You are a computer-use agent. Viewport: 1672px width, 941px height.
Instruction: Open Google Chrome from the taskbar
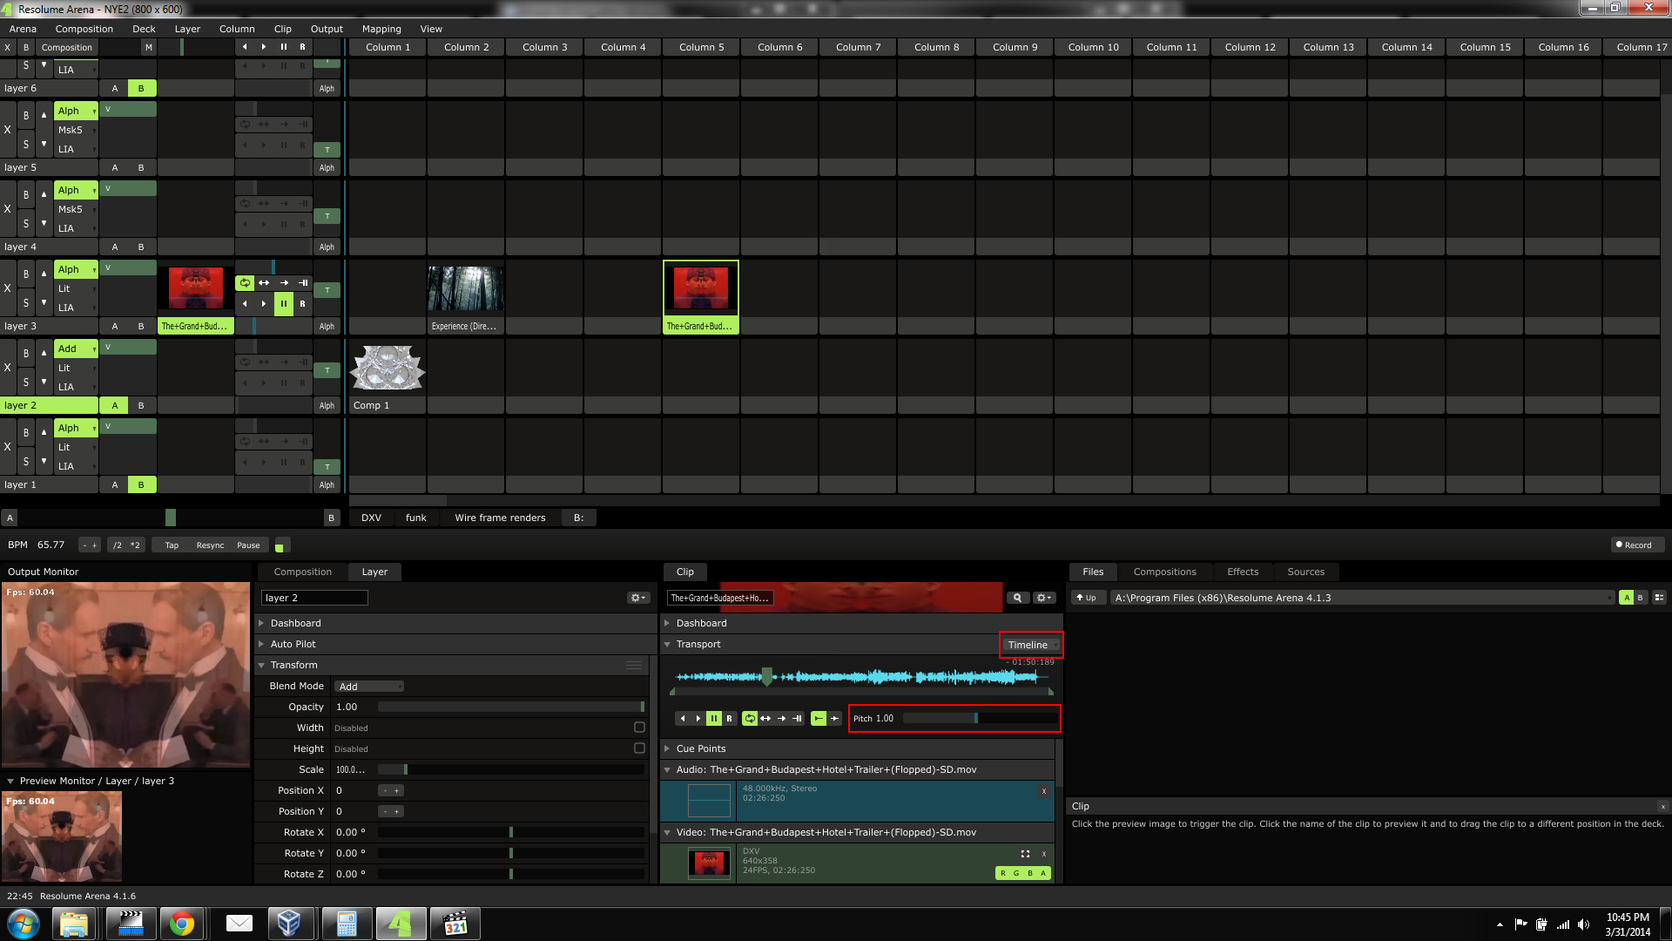click(x=182, y=924)
